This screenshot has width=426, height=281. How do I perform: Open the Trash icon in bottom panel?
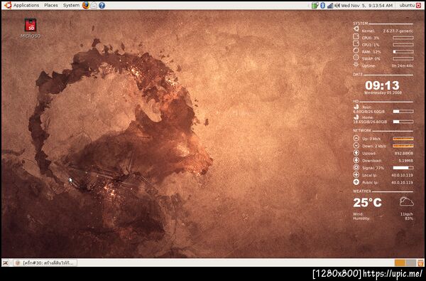pos(420,263)
